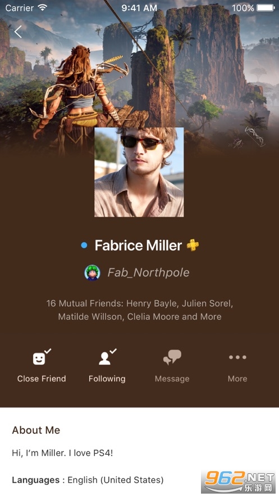Tap the battery indicator icon
The width and height of the screenshot is (279, 497).
(x=266, y=8)
